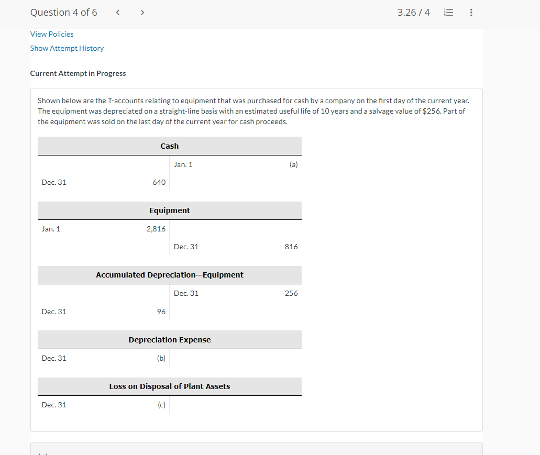Screen dimensions: 540x455
Task: Show Attempt History for this question
Action: [x=67, y=48]
